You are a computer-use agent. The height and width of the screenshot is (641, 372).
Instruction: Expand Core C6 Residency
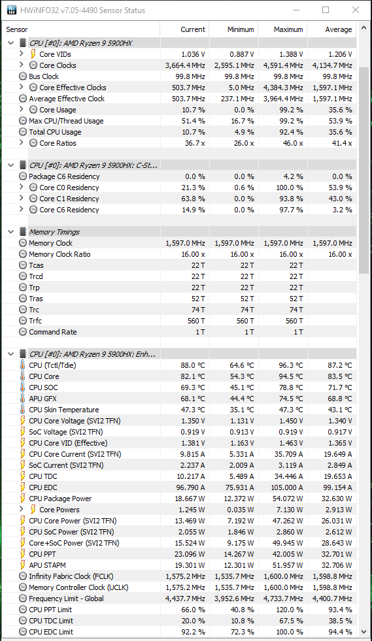click(22, 209)
